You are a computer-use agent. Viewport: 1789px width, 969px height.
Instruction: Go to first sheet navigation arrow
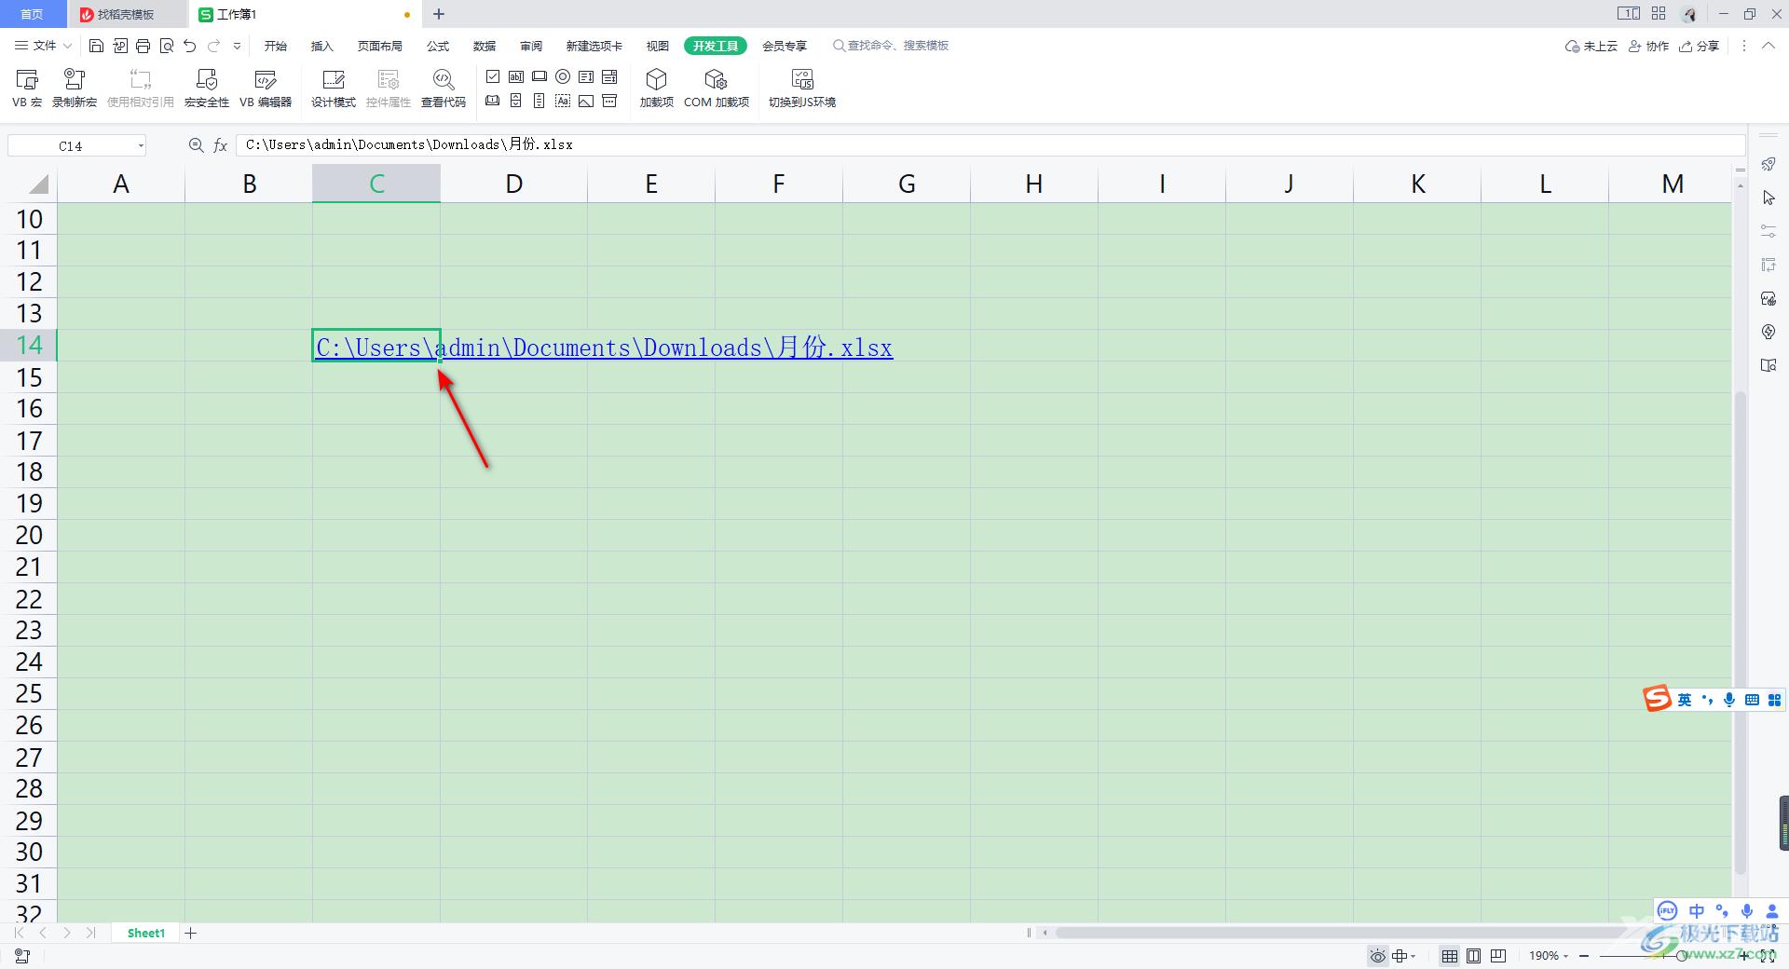(x=20, y=933)
